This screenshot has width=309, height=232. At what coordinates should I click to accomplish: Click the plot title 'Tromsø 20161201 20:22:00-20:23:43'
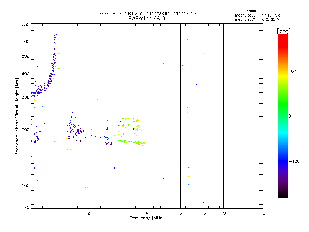(146, 14)
